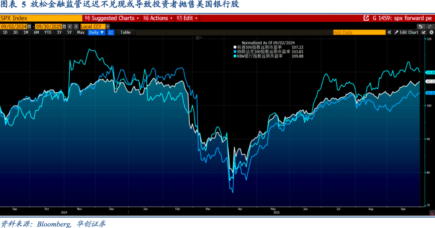The height and width of the screenshot is (228, 435).
Task: Collapse panel with double-chevron icon
Action: tap(389, 33)
